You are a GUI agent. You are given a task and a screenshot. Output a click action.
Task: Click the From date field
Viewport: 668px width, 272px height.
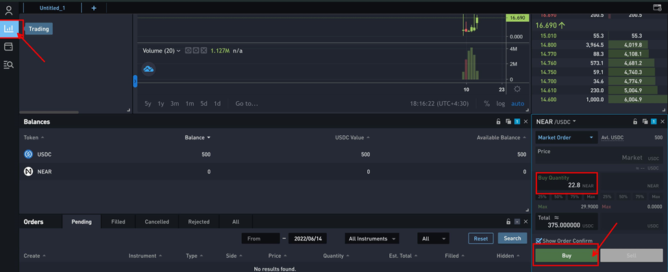pyautogui.click(x=260, y=239)
